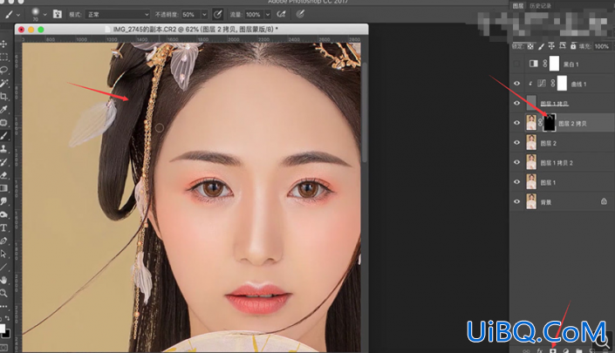The height and width of the screenshot is (353, 615).
Task: Click the background color swatch
Action: tap(6, 334)
